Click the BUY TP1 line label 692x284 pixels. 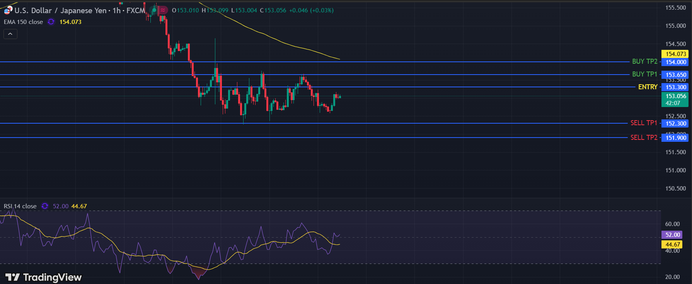(644, 74)
